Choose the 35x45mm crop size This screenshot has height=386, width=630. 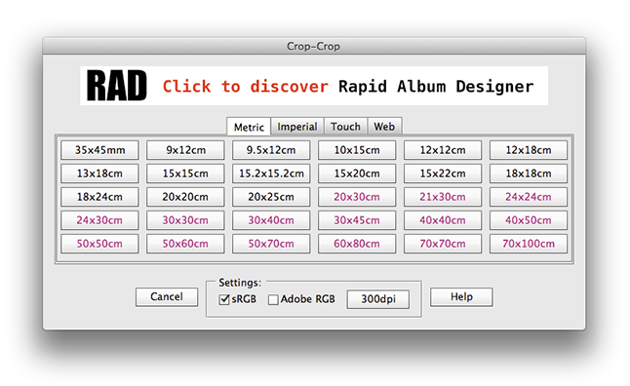(x=99, y=150)
